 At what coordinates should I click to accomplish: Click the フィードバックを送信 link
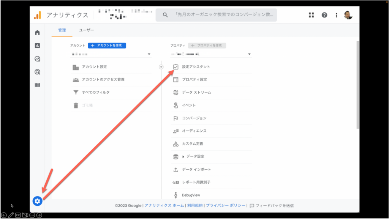275,206
